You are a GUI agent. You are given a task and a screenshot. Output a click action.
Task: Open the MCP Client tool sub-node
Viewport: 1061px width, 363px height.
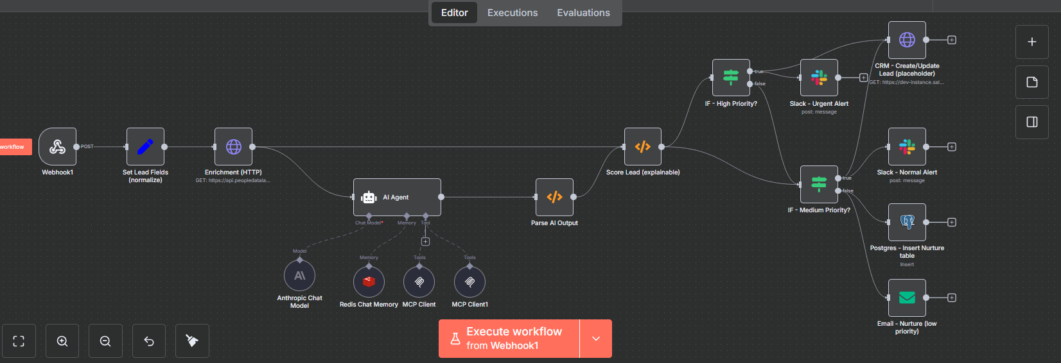(x=419, y=282)
